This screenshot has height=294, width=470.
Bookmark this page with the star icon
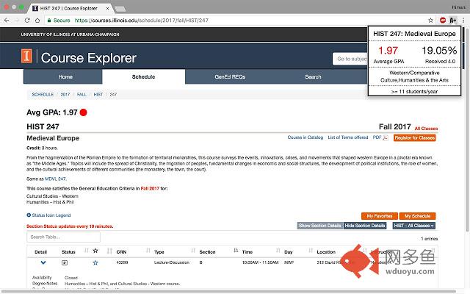[x=431, y=21]
